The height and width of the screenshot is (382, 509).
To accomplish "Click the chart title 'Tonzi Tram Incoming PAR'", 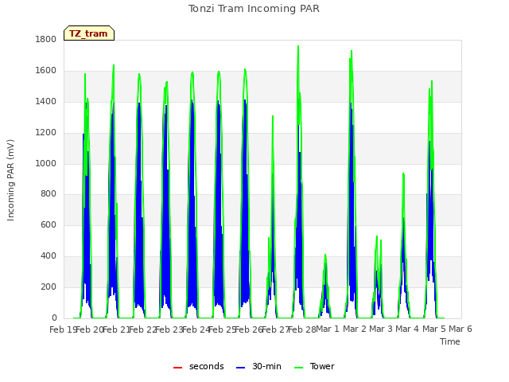I will pos(254,9).
